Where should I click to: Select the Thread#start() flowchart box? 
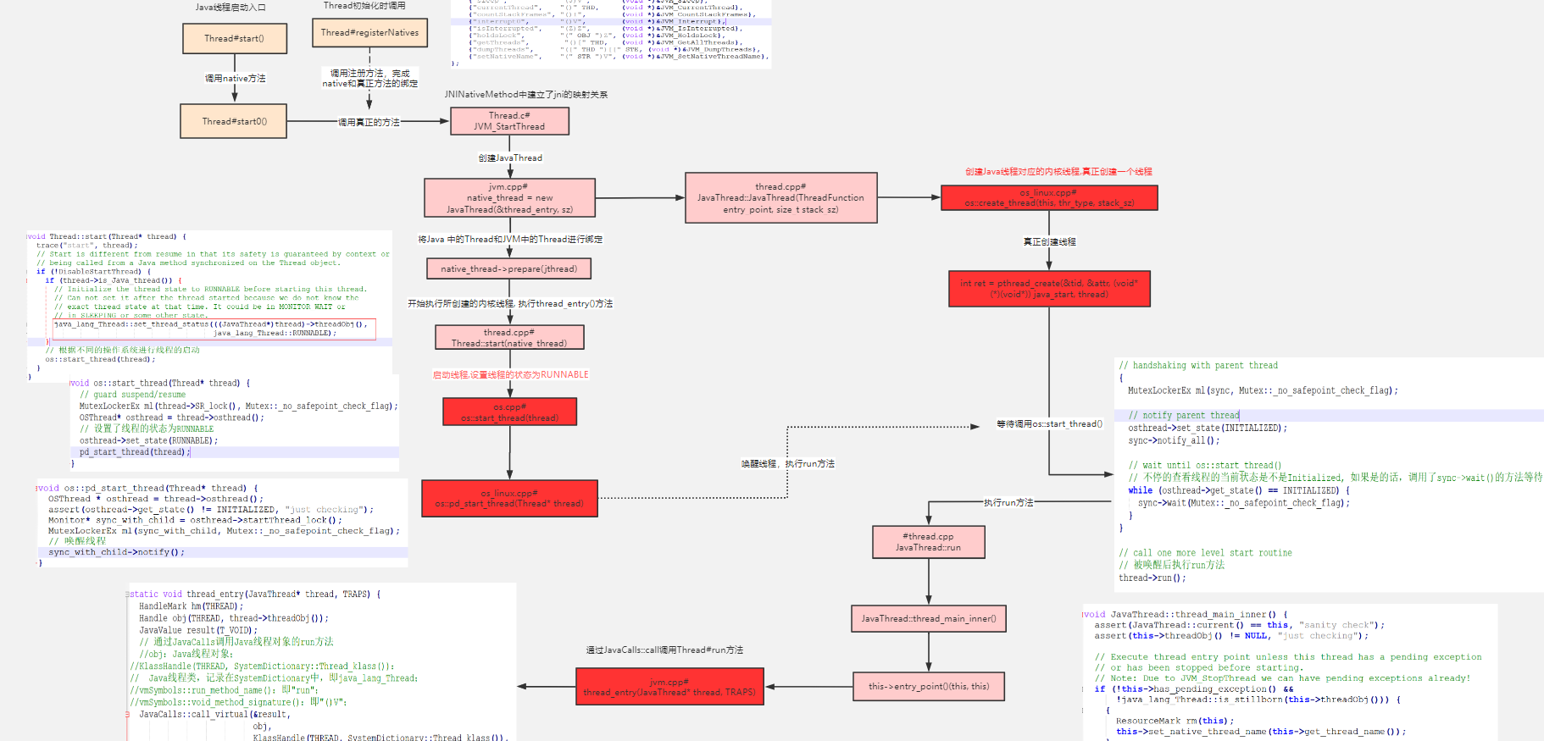click(x=235, y=38)
